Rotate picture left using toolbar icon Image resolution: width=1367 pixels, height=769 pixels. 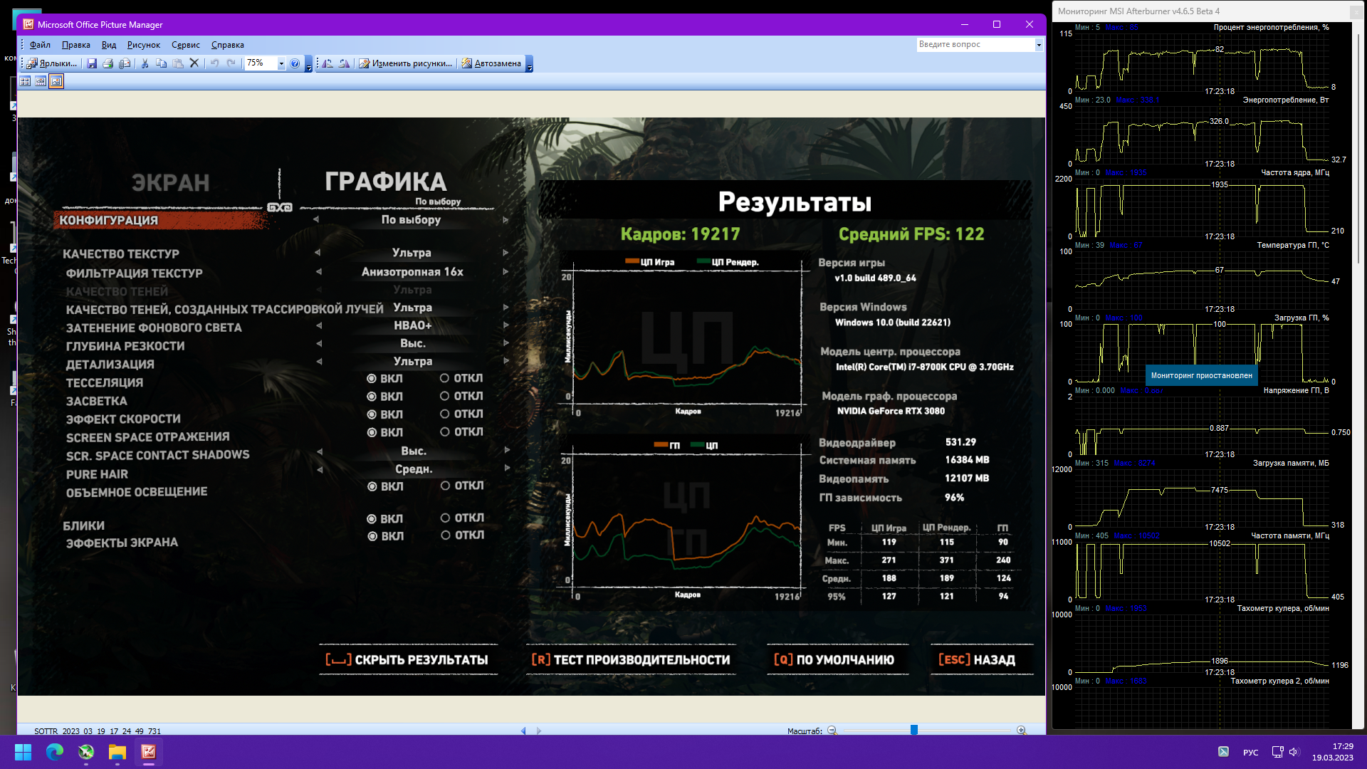tap(328, 63)
